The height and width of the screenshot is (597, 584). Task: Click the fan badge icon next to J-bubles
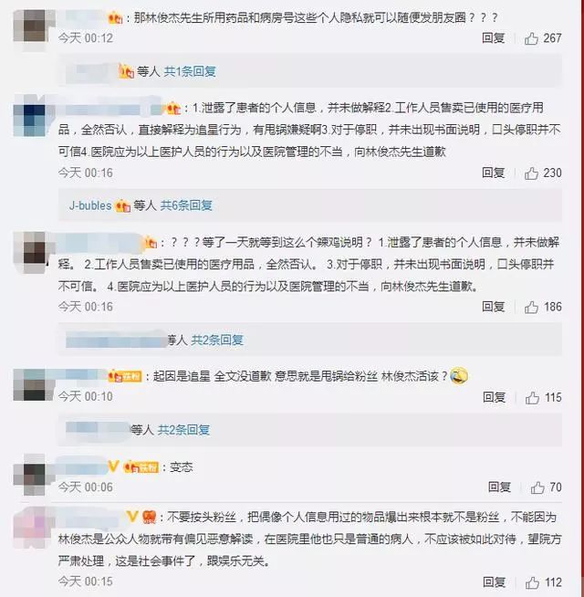coord(123,206)
